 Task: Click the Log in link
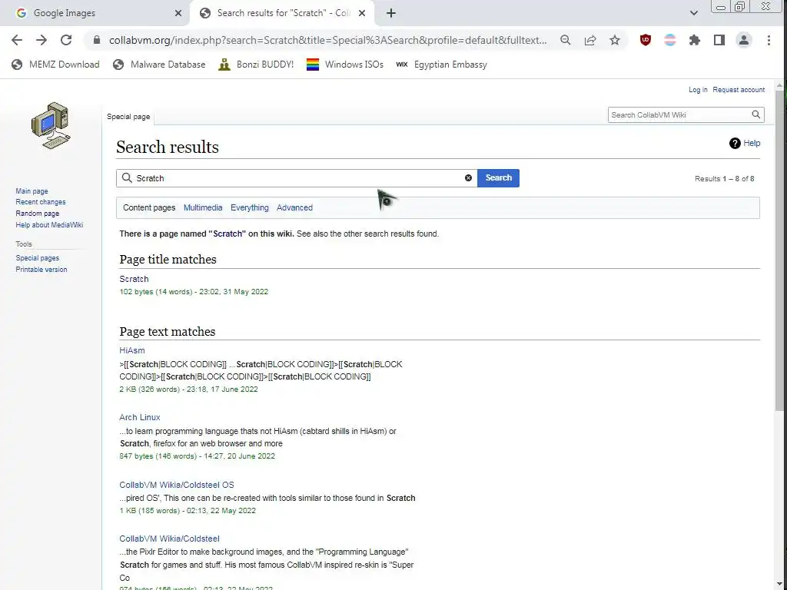click(x=698, y=90)
